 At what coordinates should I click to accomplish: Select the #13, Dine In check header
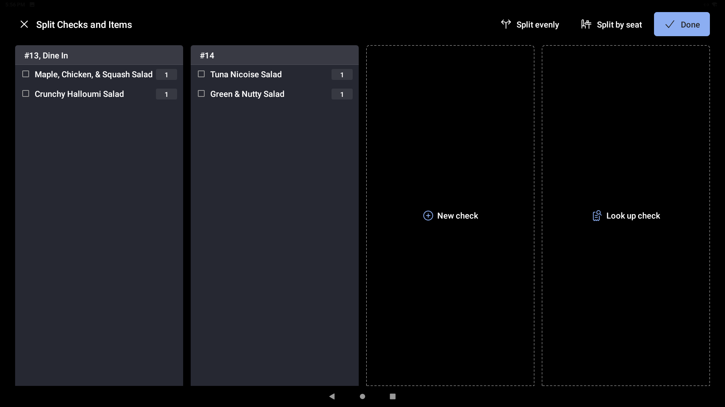coord(99,55)
